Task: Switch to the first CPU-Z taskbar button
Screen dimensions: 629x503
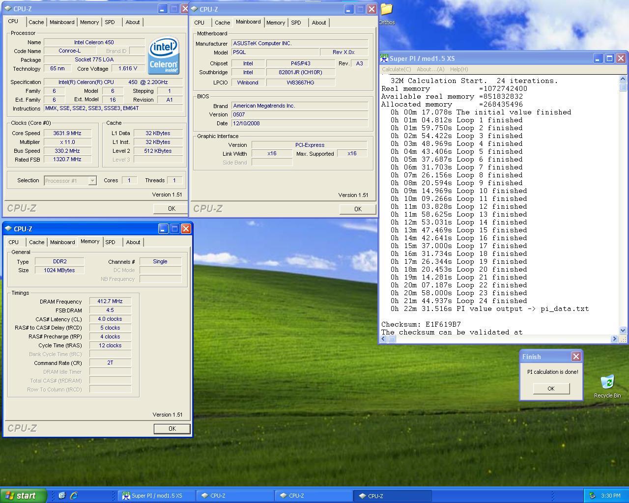Action: pos(234,496)
